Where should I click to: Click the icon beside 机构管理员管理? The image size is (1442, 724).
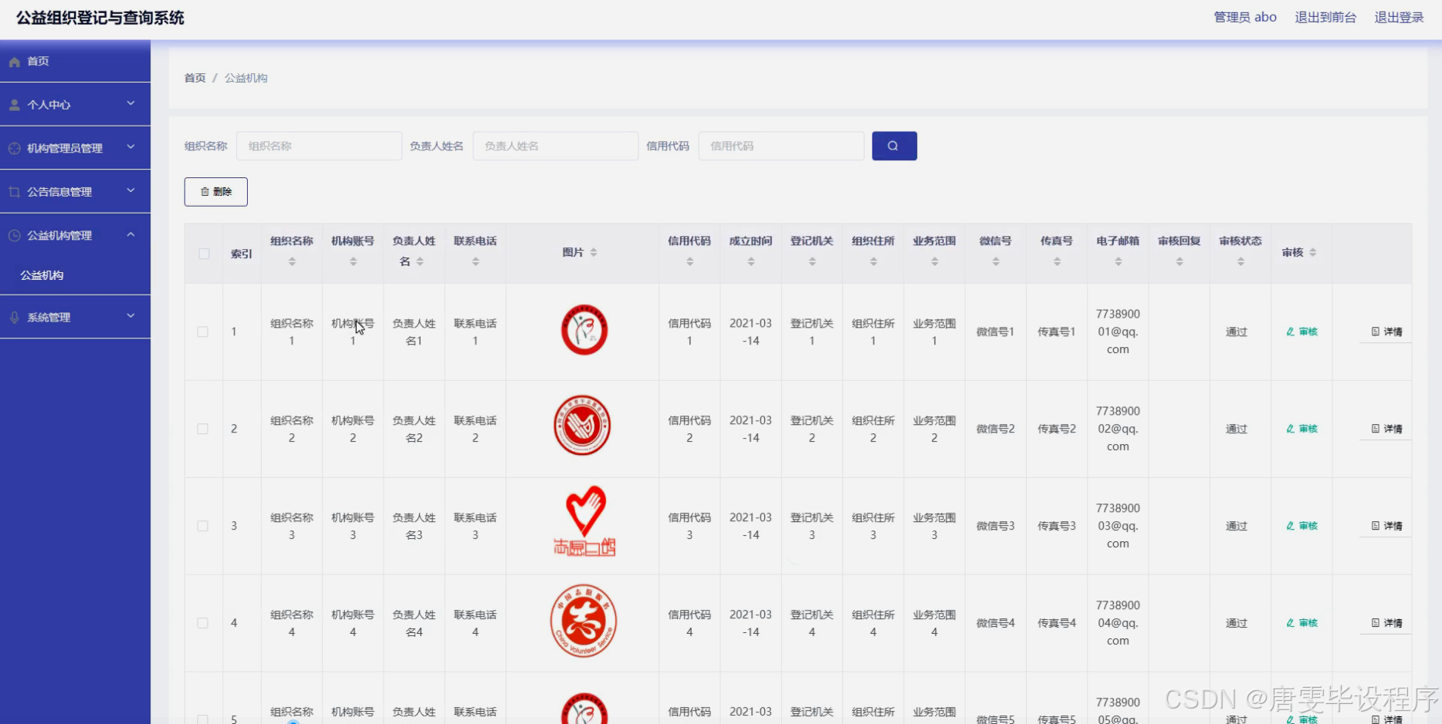[14, 148]
